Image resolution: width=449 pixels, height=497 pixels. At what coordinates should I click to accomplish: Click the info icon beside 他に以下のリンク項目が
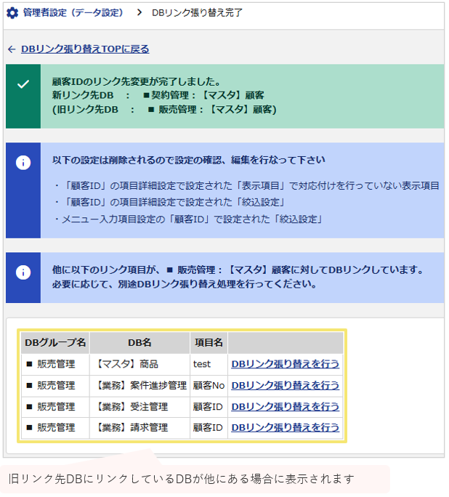[x=23, y=272]
